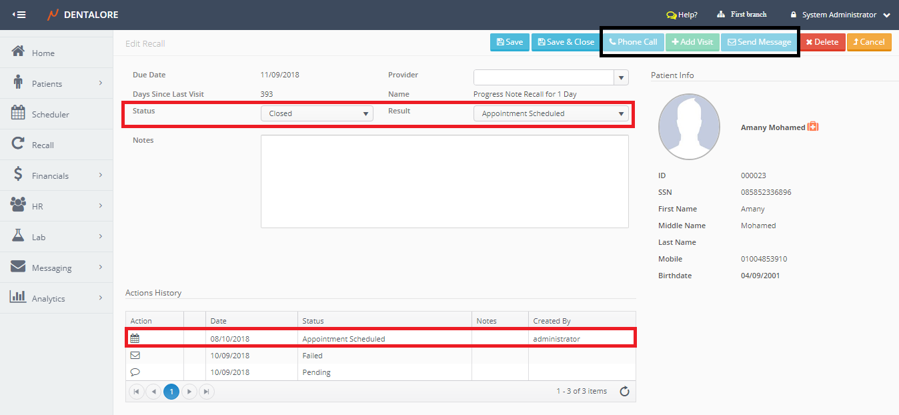Click the calendar icon in Actions History
This screenshot has width=899, height=415.
(x=135, y=339)
